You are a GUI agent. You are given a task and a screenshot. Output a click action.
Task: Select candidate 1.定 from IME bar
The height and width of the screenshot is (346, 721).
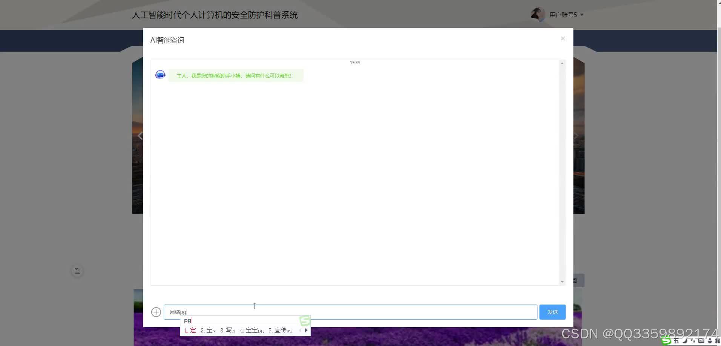(190, 330)
